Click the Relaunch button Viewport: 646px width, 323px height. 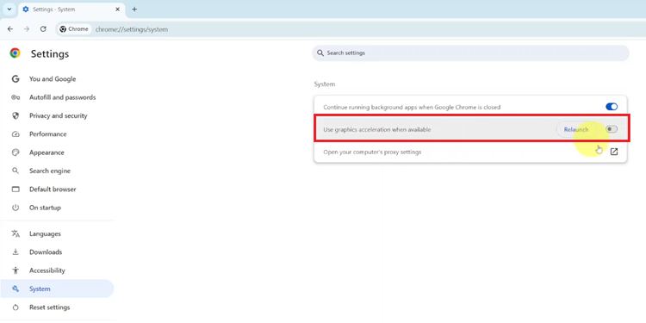(576, 129)
